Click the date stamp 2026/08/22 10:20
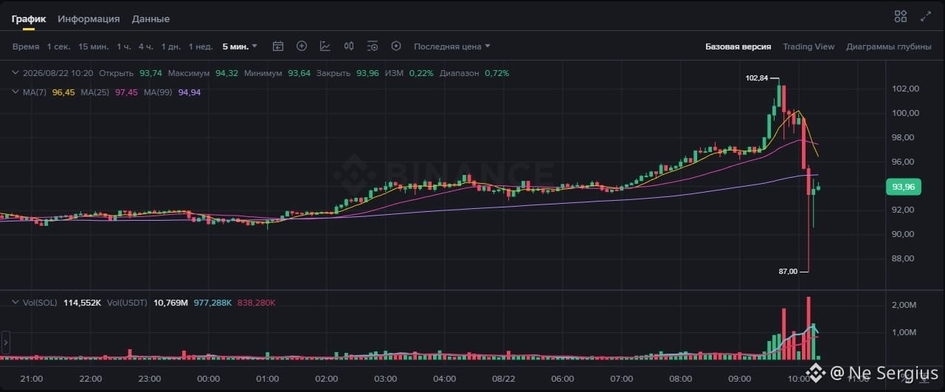Viewport: 945px width, 392px height. click(x=58, y=73)
